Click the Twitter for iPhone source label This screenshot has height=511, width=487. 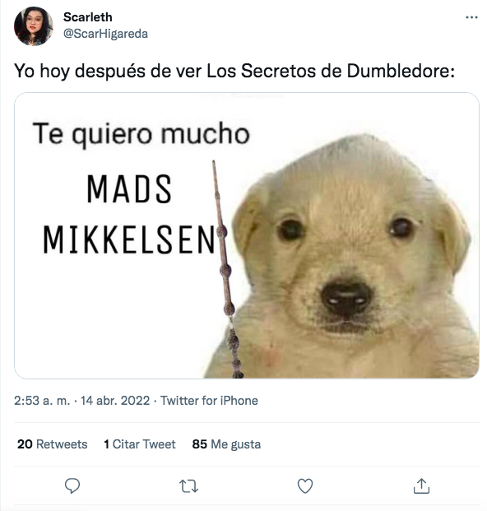pos(209,401)
